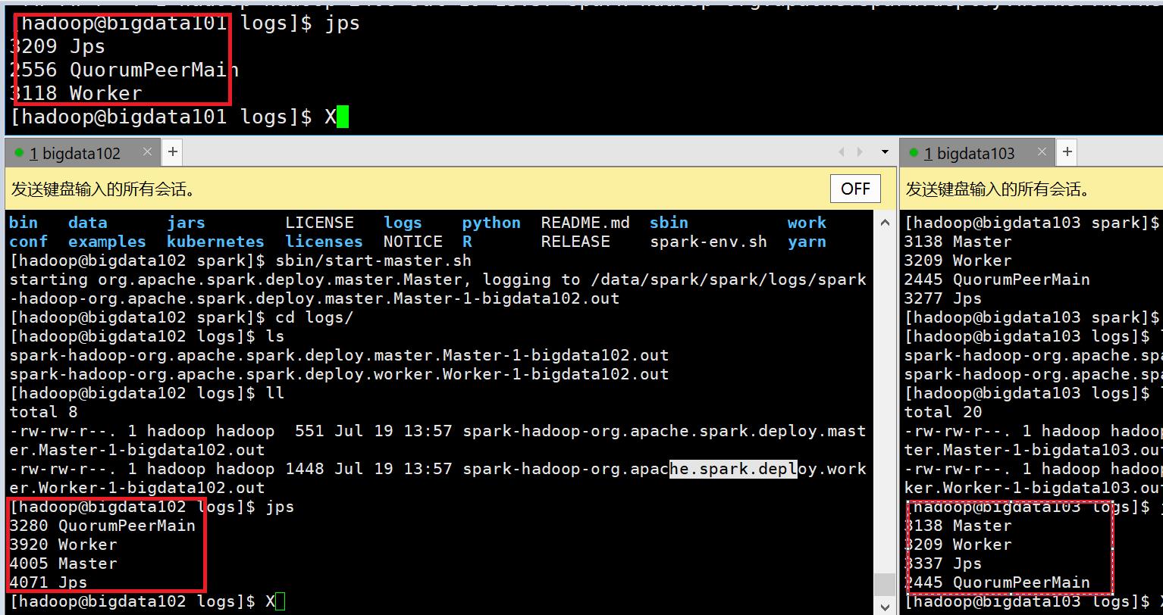Image resolution: width=1163 pixels, height=615 pixels.
Task: Click the 'README.md' file name
Action: pyautogui.click(x=585, y=223)
